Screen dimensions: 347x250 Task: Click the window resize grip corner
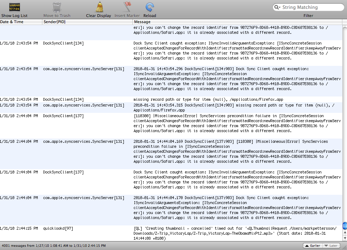(345, 248)
